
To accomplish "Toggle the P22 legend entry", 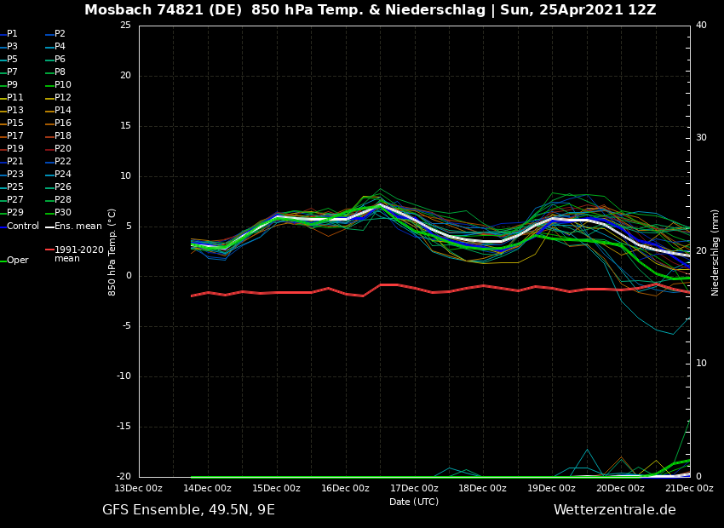I will [62, 162].
